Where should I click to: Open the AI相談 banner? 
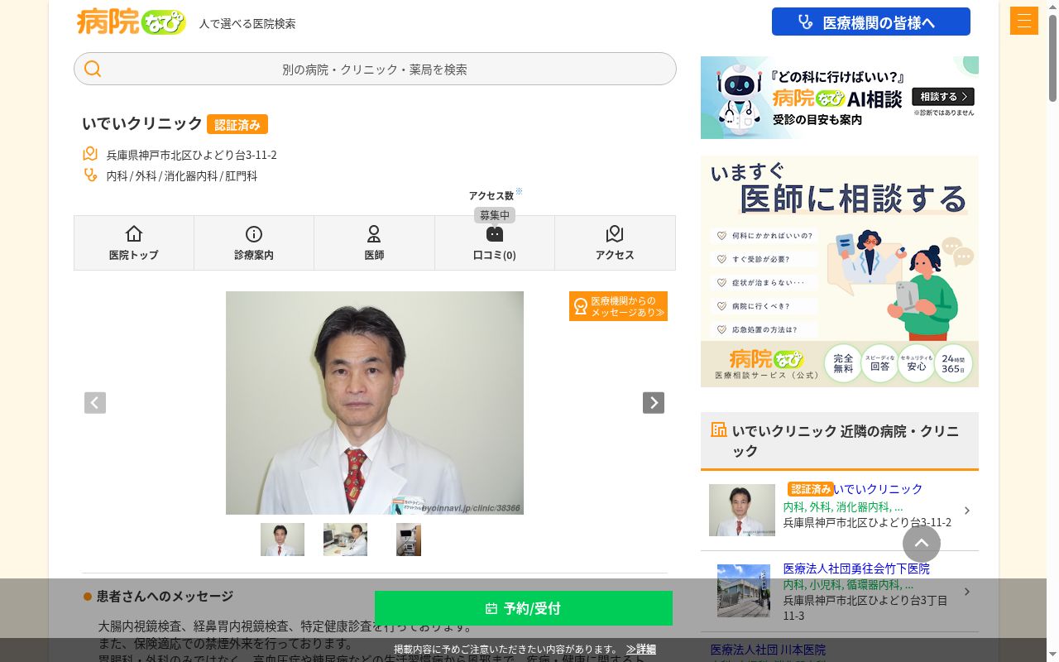click(x=840, y=98)
